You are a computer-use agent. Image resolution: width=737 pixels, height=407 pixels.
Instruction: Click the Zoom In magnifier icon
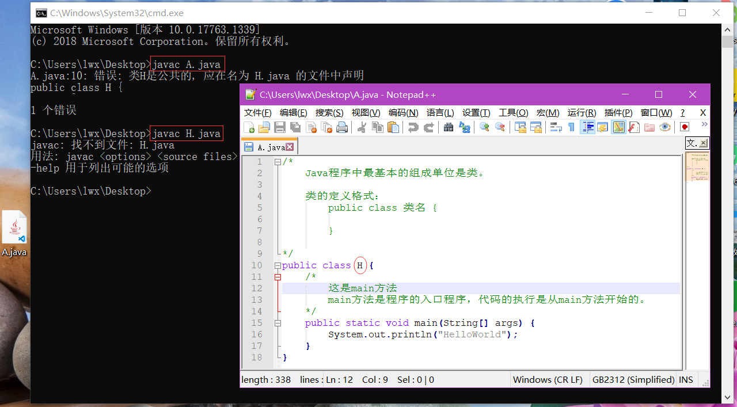click(484, 128)
